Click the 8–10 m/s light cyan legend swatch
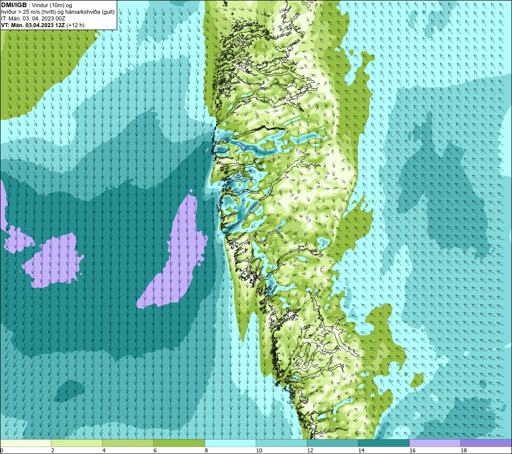Image resolution: width=512 pixels, height=454 pixels. 230,443
